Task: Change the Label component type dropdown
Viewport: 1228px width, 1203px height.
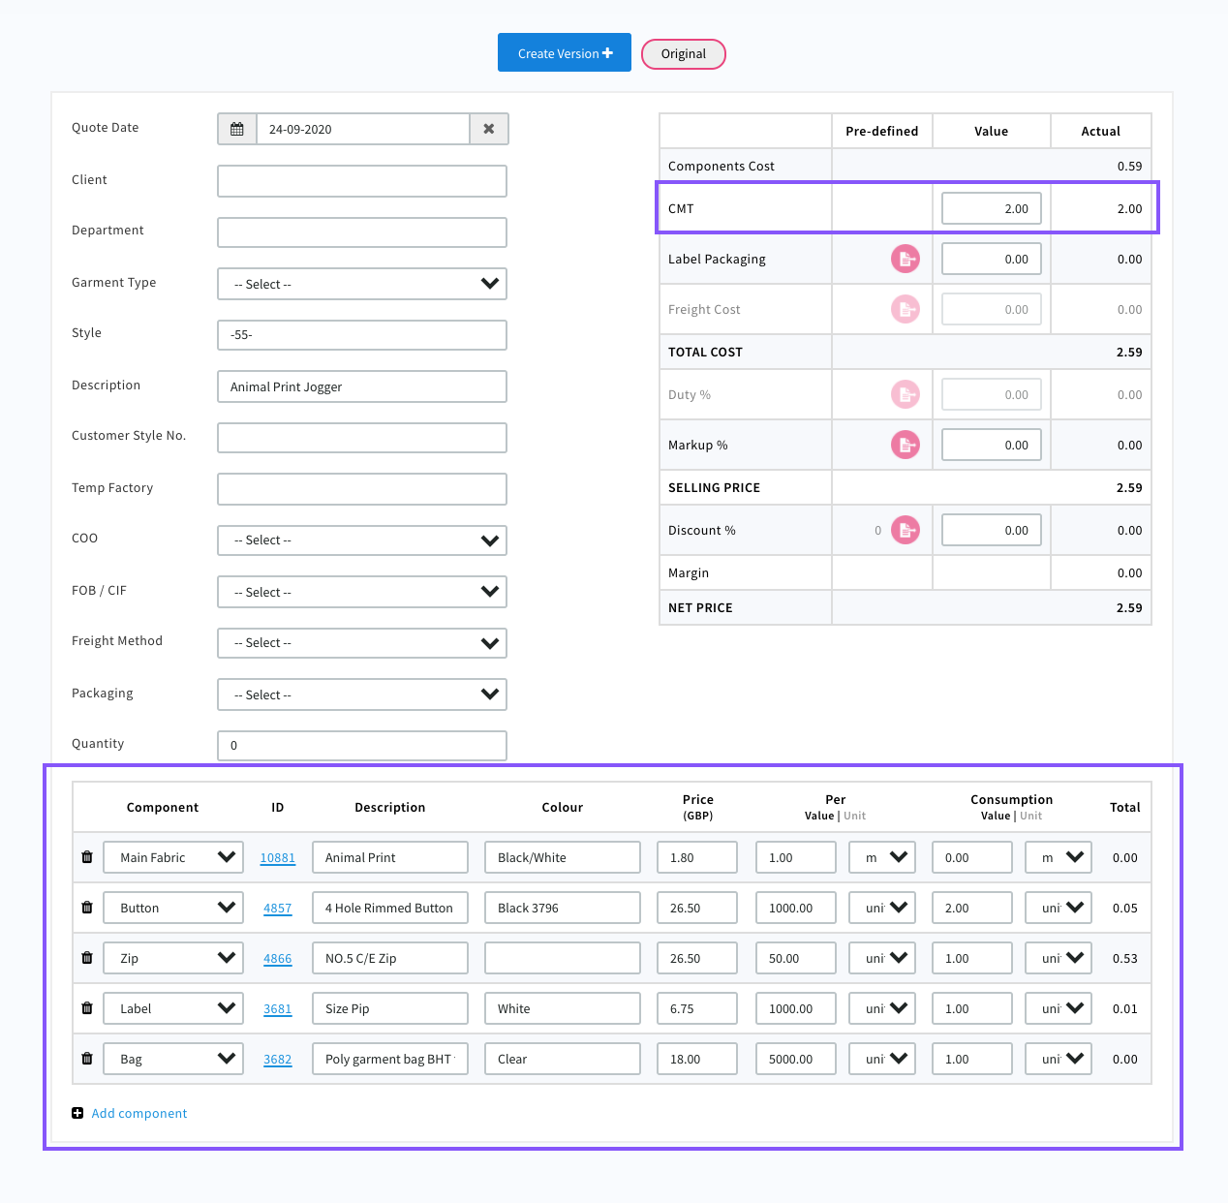Action: [173, 1008]
